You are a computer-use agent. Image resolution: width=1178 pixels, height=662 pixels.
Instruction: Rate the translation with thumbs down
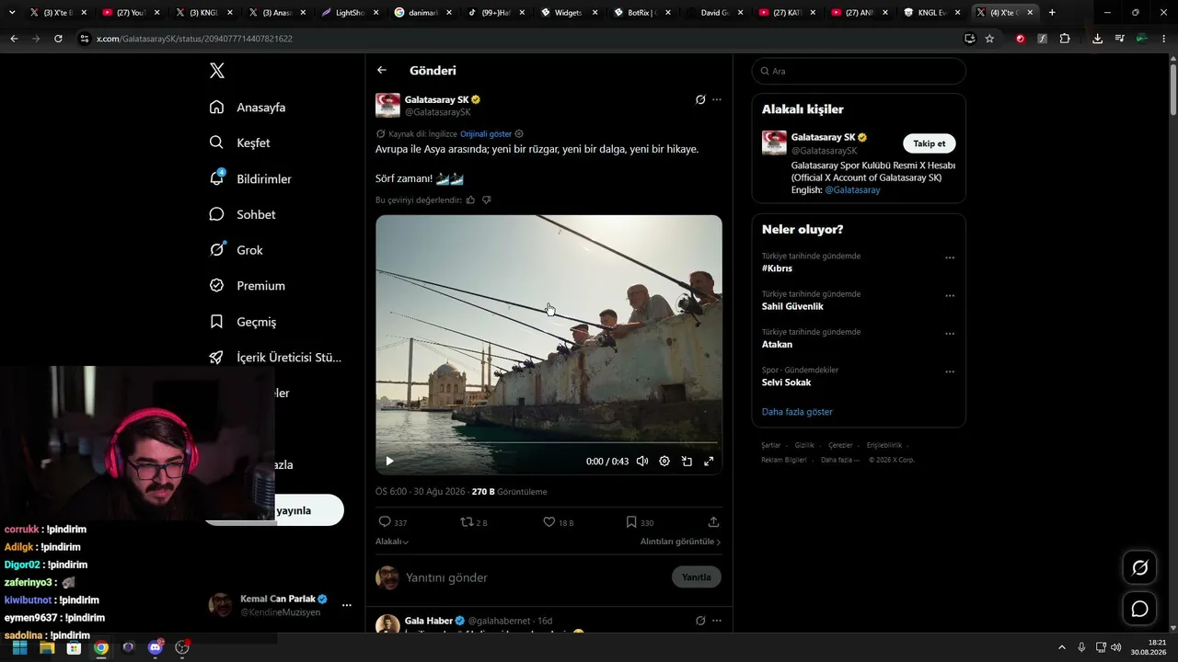tap(487, 200)
